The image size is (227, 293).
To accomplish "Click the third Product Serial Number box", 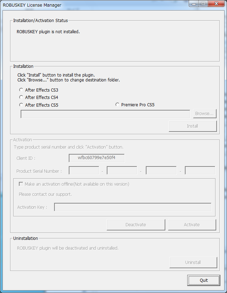I will click(x=161, y=170).
